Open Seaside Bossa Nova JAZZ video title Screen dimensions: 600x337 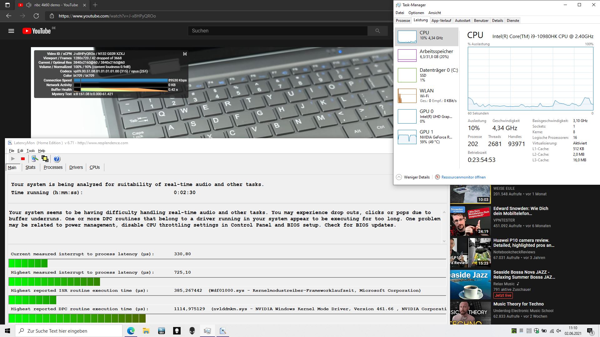(x=524, y=275)
